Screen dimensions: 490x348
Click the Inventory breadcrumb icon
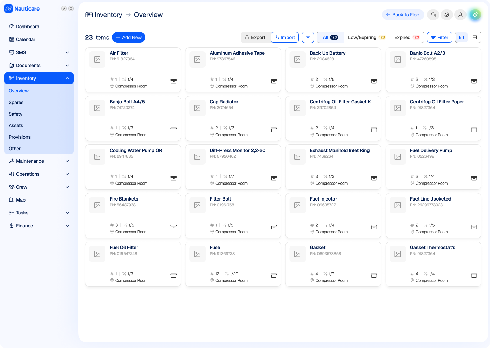(x=89, y=15)
